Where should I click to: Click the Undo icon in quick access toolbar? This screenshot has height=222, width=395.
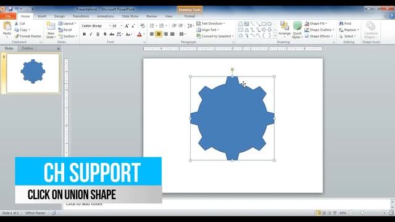(x=17, y=9)
